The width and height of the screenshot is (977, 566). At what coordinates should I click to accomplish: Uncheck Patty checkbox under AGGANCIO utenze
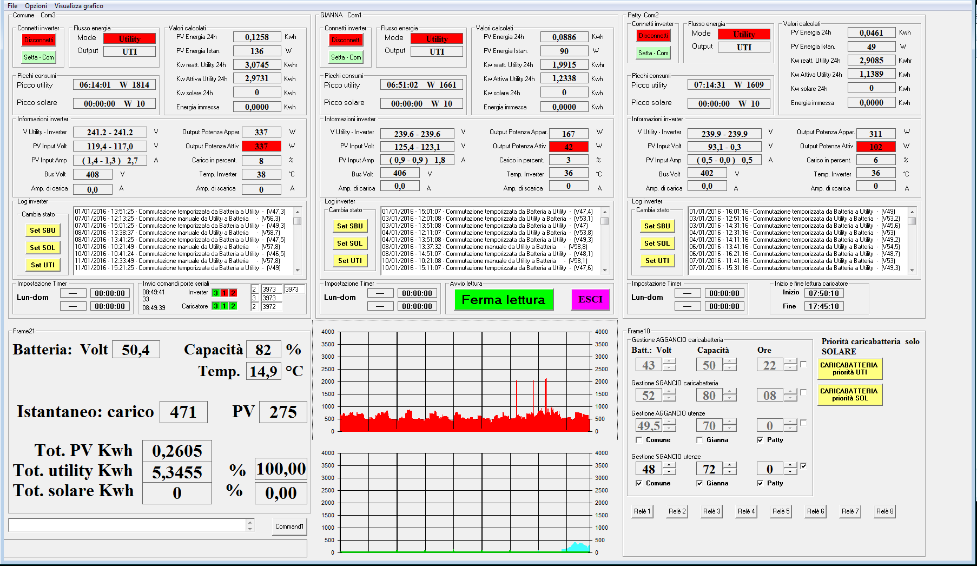click(x=760, y=440)
